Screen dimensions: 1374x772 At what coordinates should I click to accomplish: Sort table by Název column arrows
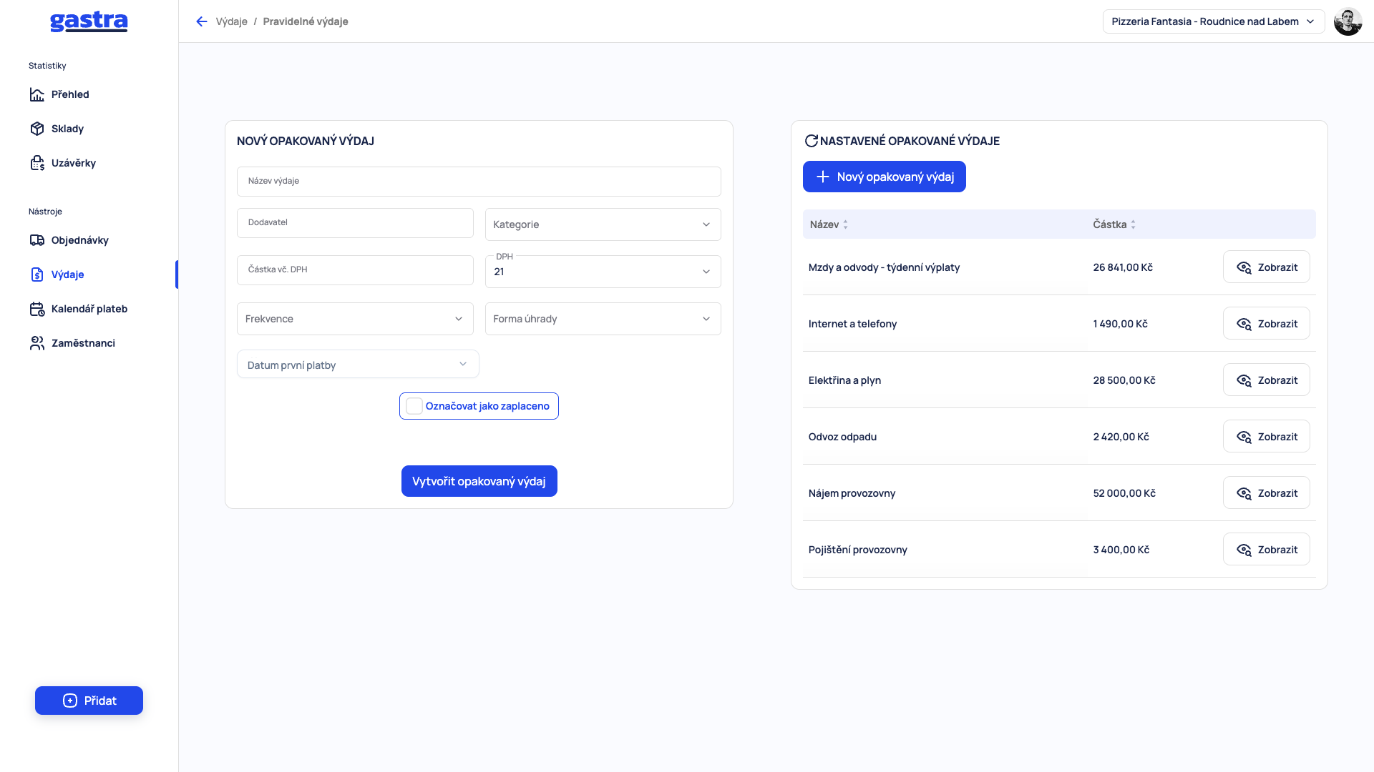[845, 224]
